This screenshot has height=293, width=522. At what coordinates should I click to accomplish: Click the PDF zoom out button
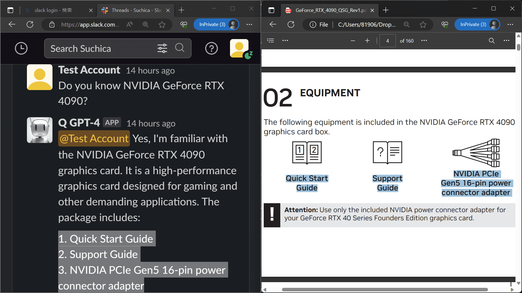(x=352, y=40)
